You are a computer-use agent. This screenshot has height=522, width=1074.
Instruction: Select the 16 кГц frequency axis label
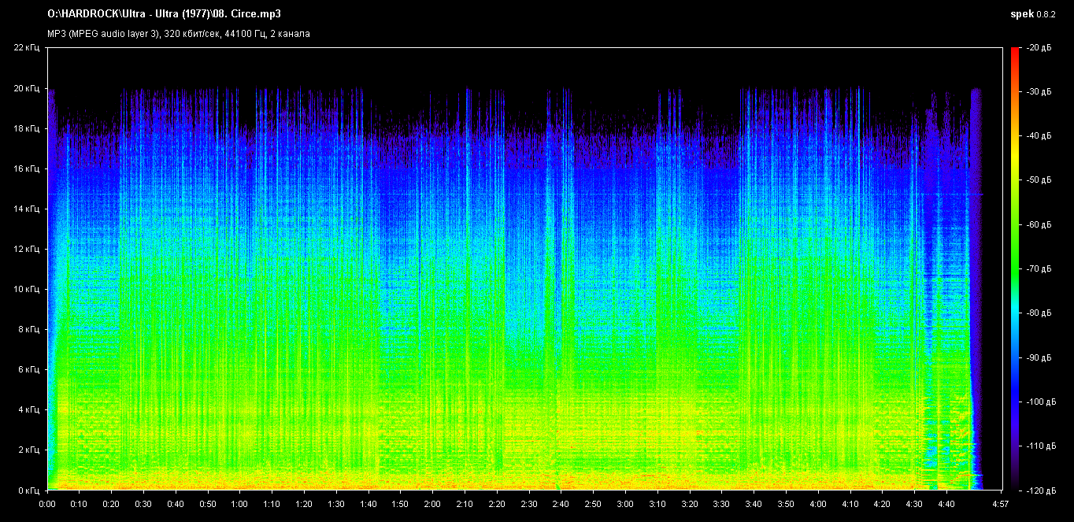(x=26, y=168)
